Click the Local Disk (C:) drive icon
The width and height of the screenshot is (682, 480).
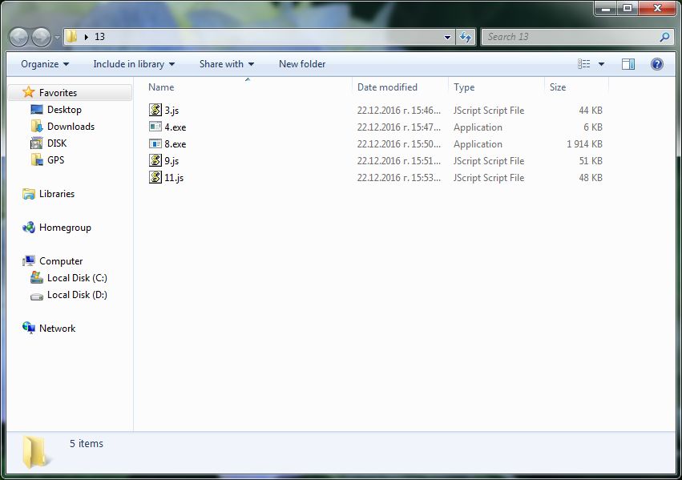tap(37, 278)
